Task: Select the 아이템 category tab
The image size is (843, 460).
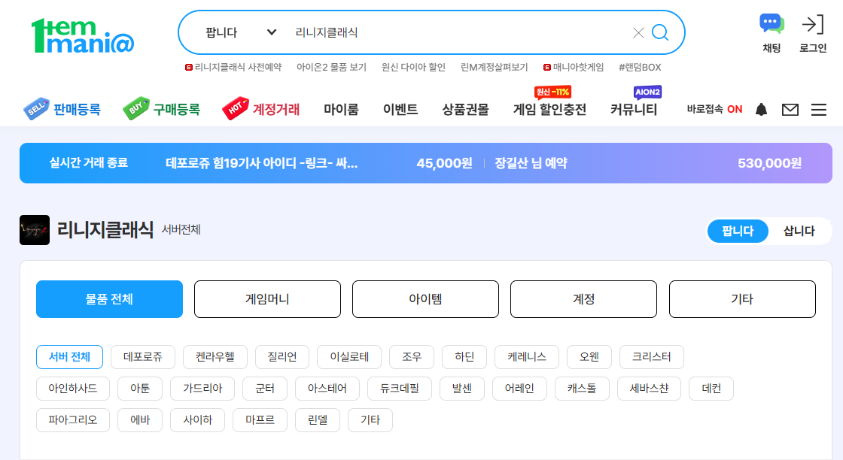Action: 425,299
